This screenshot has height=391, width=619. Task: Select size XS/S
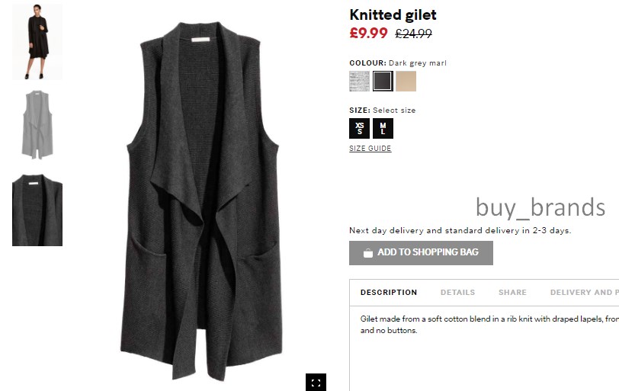(359, 128)
